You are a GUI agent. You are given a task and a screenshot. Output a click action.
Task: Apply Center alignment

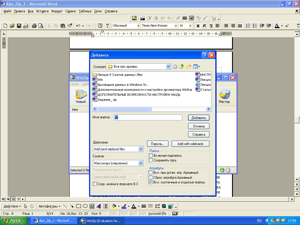click(x=226, y=26)
